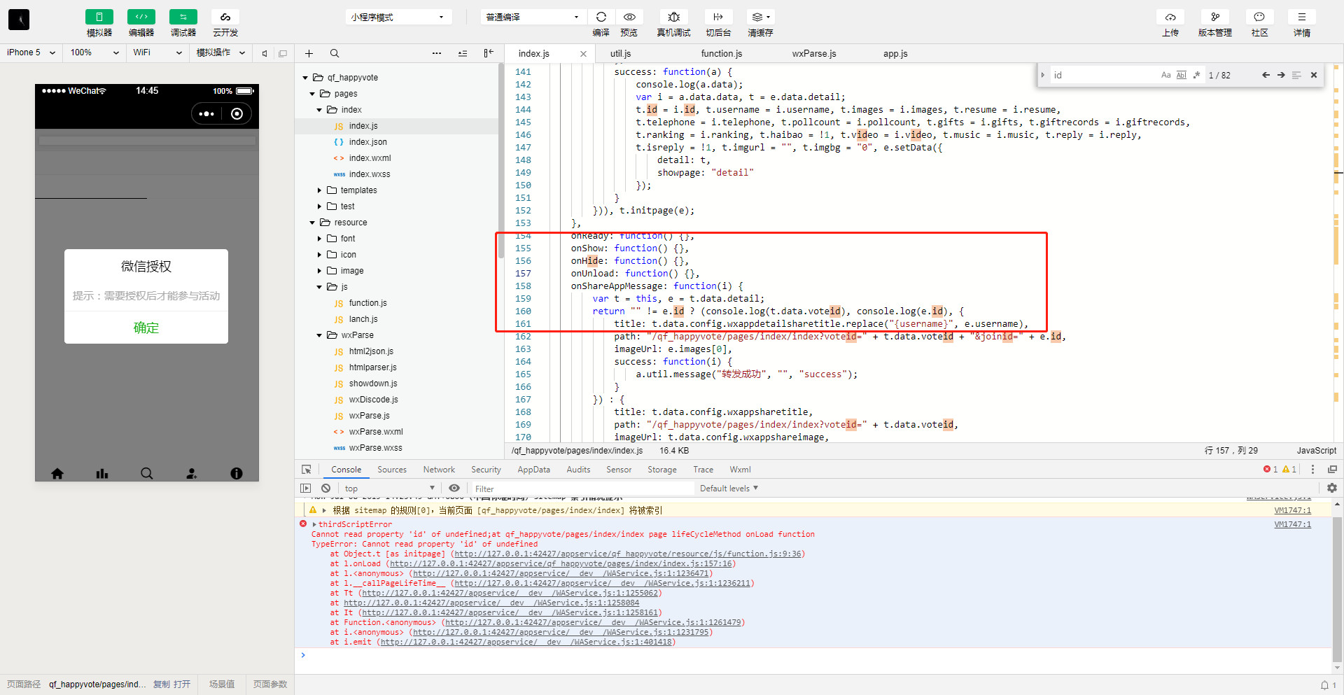1344x695 pixels.
Task: Click the console Filter input field
Action: (581, 489)
